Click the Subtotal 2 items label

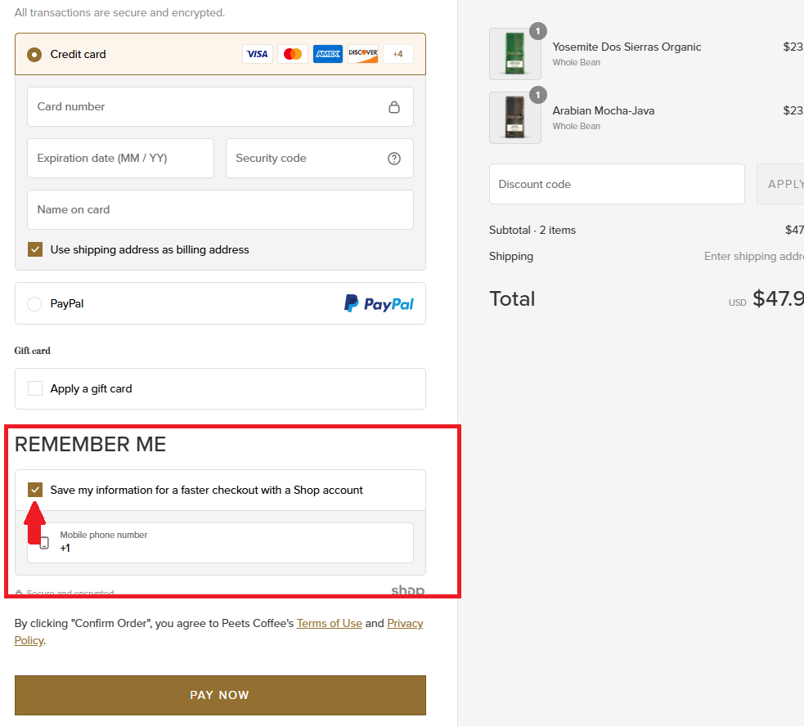pos(532,231)
